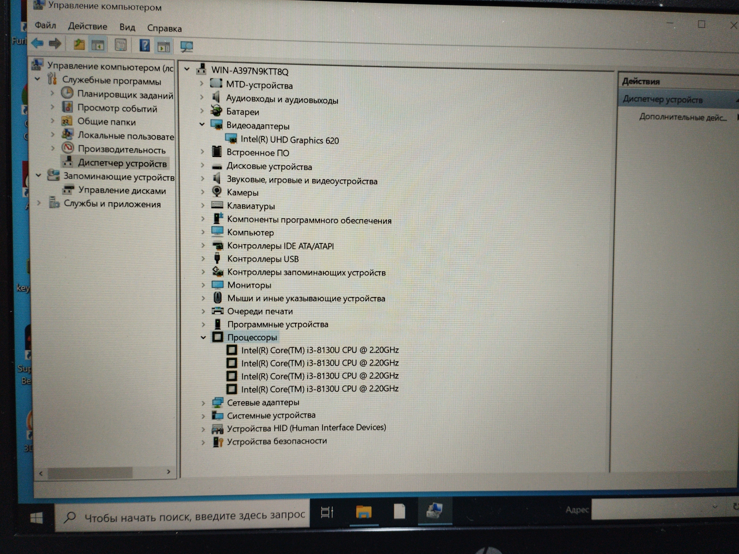
Task: Collapse the Видеоадаптеры category
Action: click(x=202, y=124)
